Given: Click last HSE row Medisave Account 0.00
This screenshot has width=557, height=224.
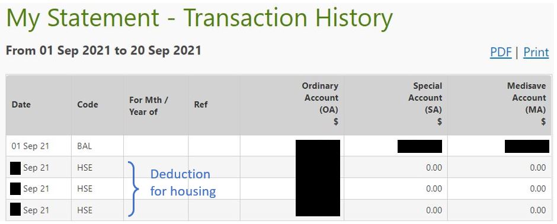Looking at the screenshot, I should point(538,210).
